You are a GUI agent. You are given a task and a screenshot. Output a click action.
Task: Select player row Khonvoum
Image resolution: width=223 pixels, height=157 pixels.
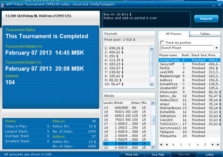(190, 92)
